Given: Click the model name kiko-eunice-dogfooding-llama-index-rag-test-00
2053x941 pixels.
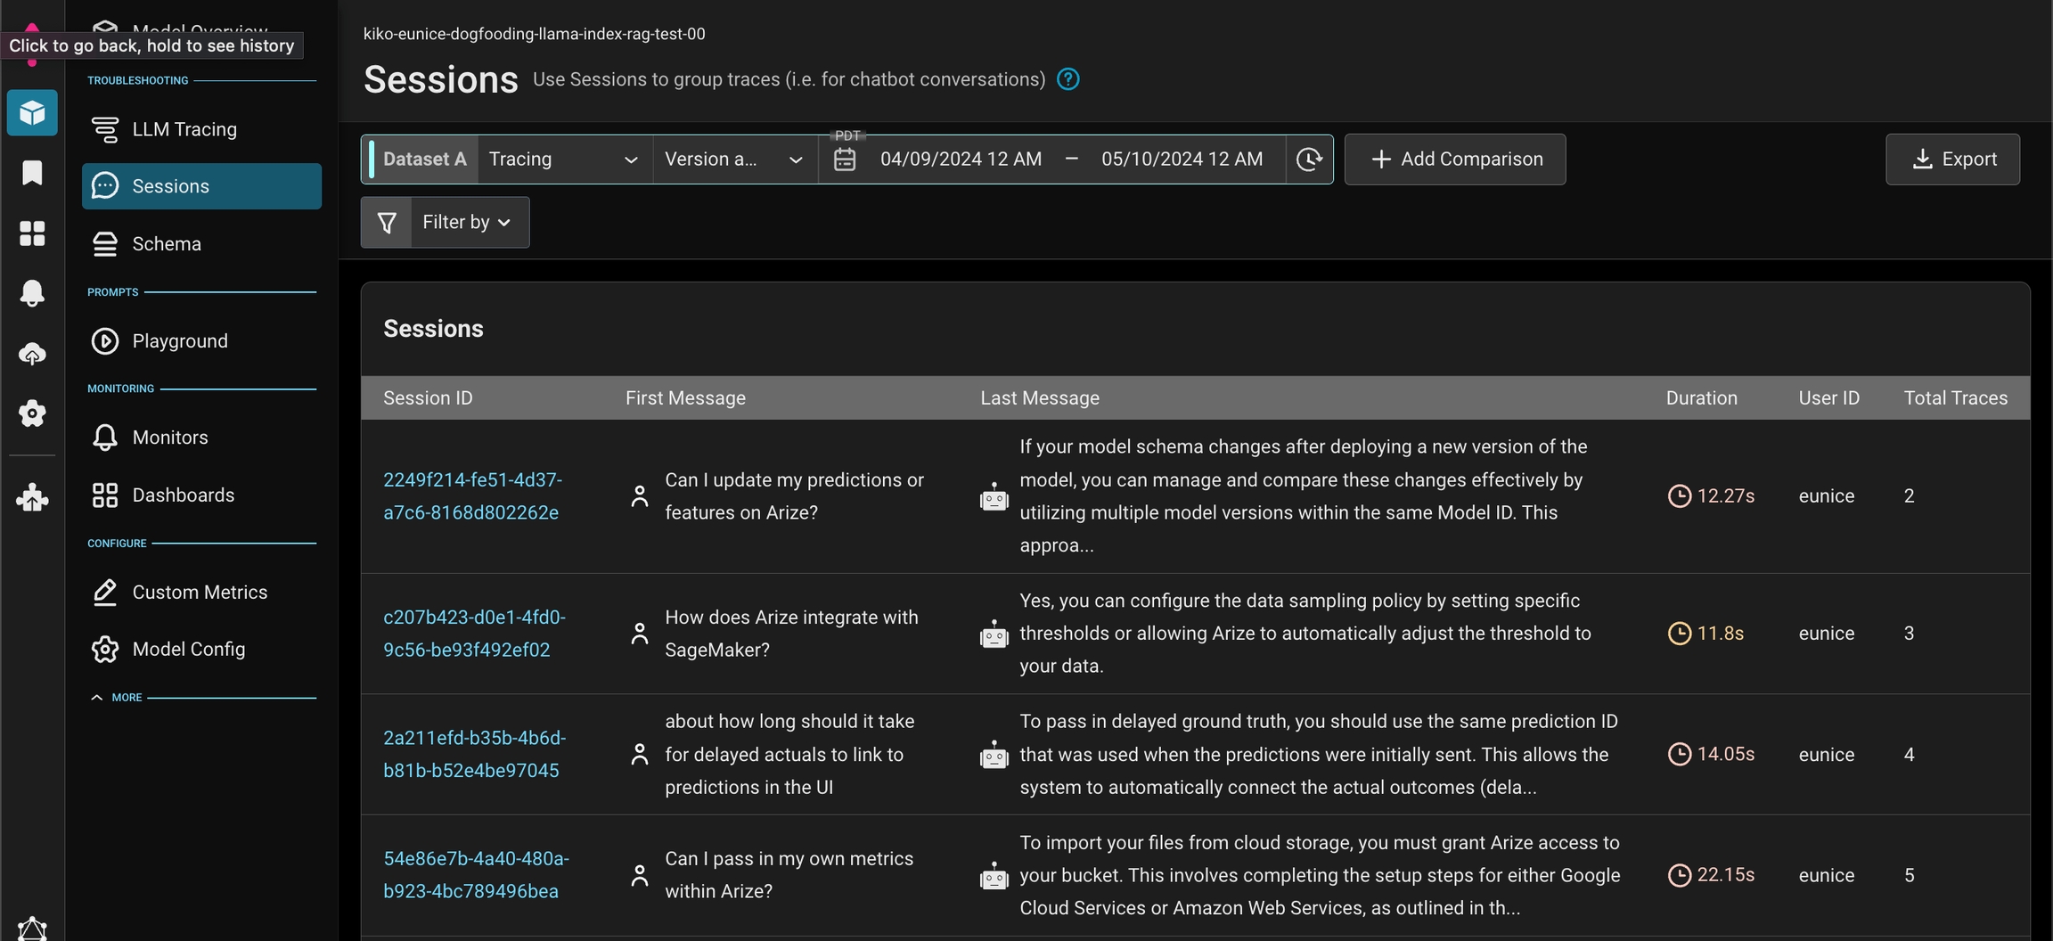Looking at the screenshot, I should [x=534, y=34].
